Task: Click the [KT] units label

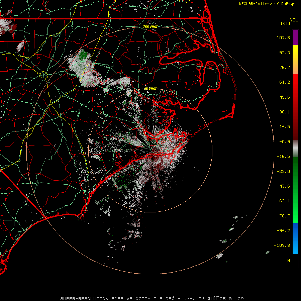Action: (x=286, y=23)
